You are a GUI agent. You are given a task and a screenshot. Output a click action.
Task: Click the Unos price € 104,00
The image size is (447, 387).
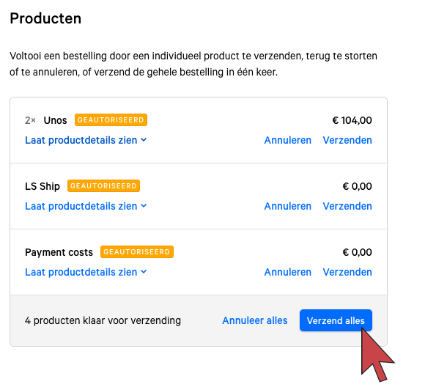click(352, 120)
